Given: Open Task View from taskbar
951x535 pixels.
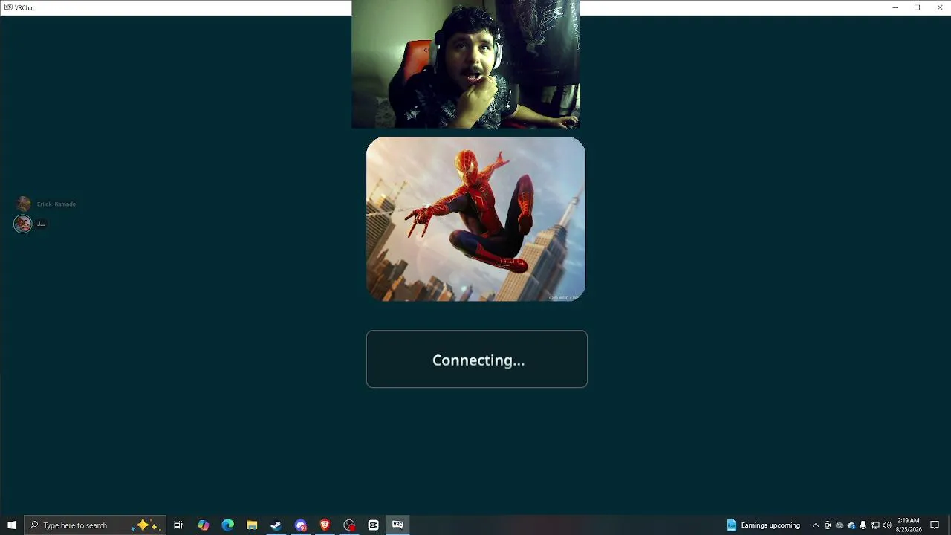Looking at the screenshot, I should tap(178, 525).
